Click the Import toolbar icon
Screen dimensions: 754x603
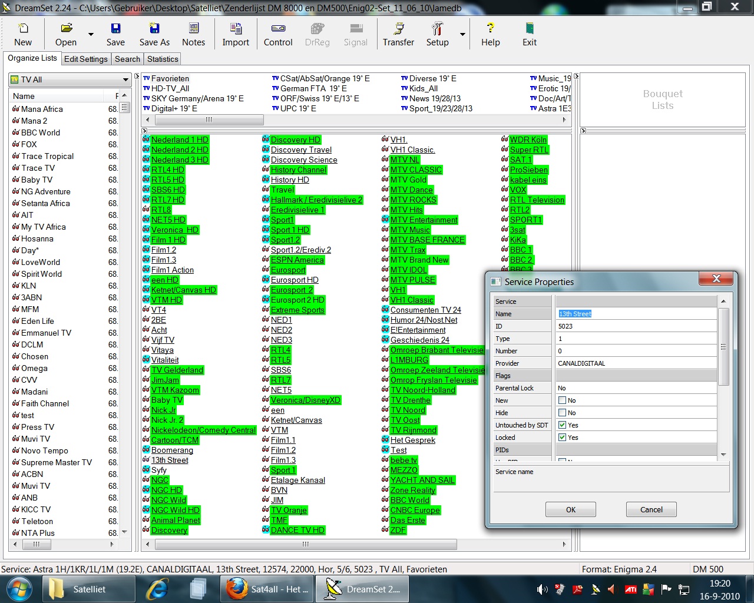tap(236, 35)
